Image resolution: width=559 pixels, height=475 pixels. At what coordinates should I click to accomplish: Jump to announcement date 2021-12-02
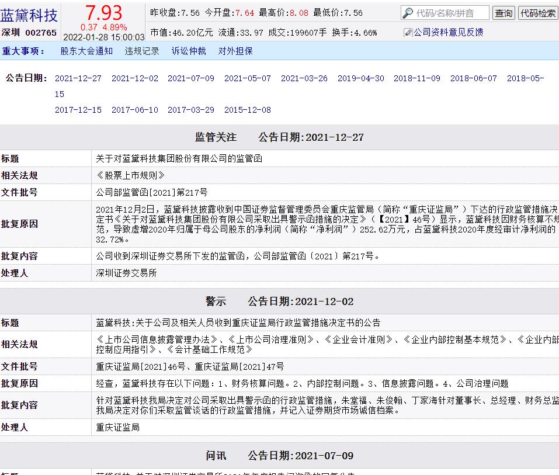coord(135,78)
